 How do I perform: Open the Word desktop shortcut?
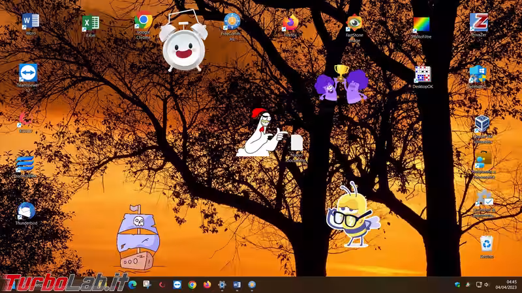30,21
